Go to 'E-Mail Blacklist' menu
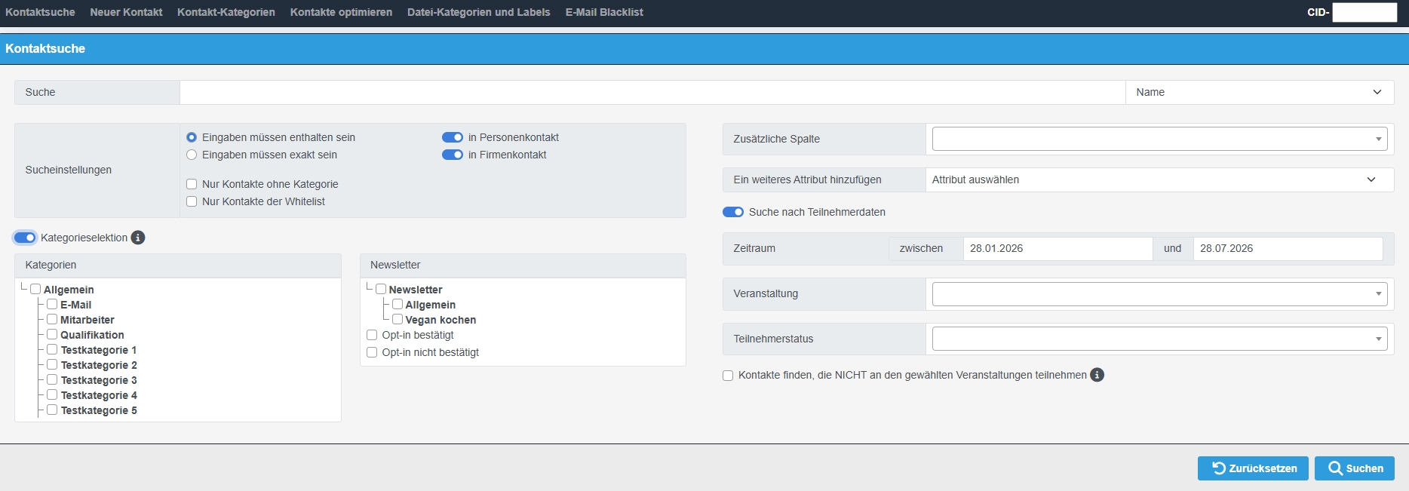1409x491 pixels. [604, 12]
